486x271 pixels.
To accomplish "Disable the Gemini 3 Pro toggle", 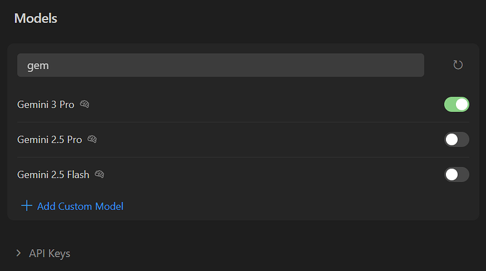I will pyautogui.click(x=457, y=104).
